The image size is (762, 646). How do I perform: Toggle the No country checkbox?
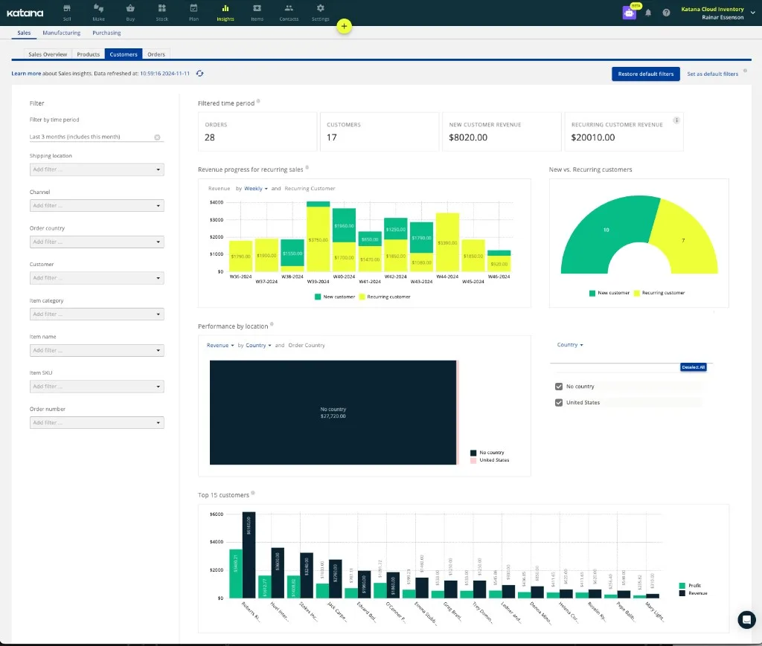click(559, 387)
